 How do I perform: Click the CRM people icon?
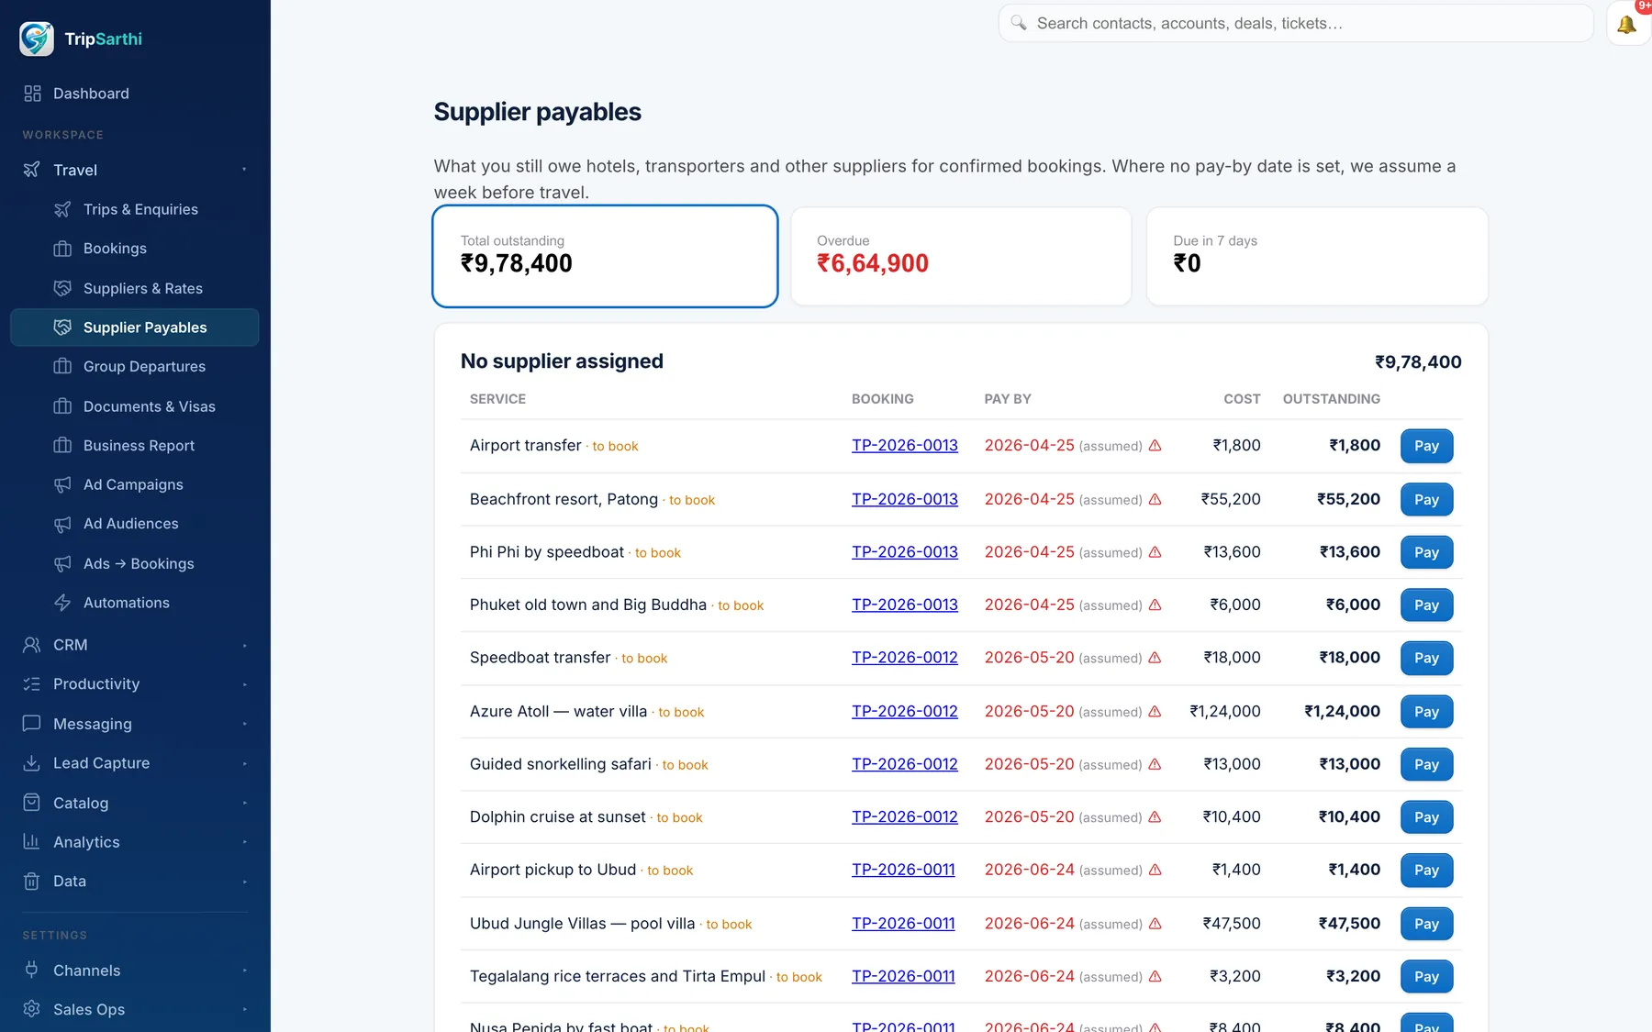point(32,645)
